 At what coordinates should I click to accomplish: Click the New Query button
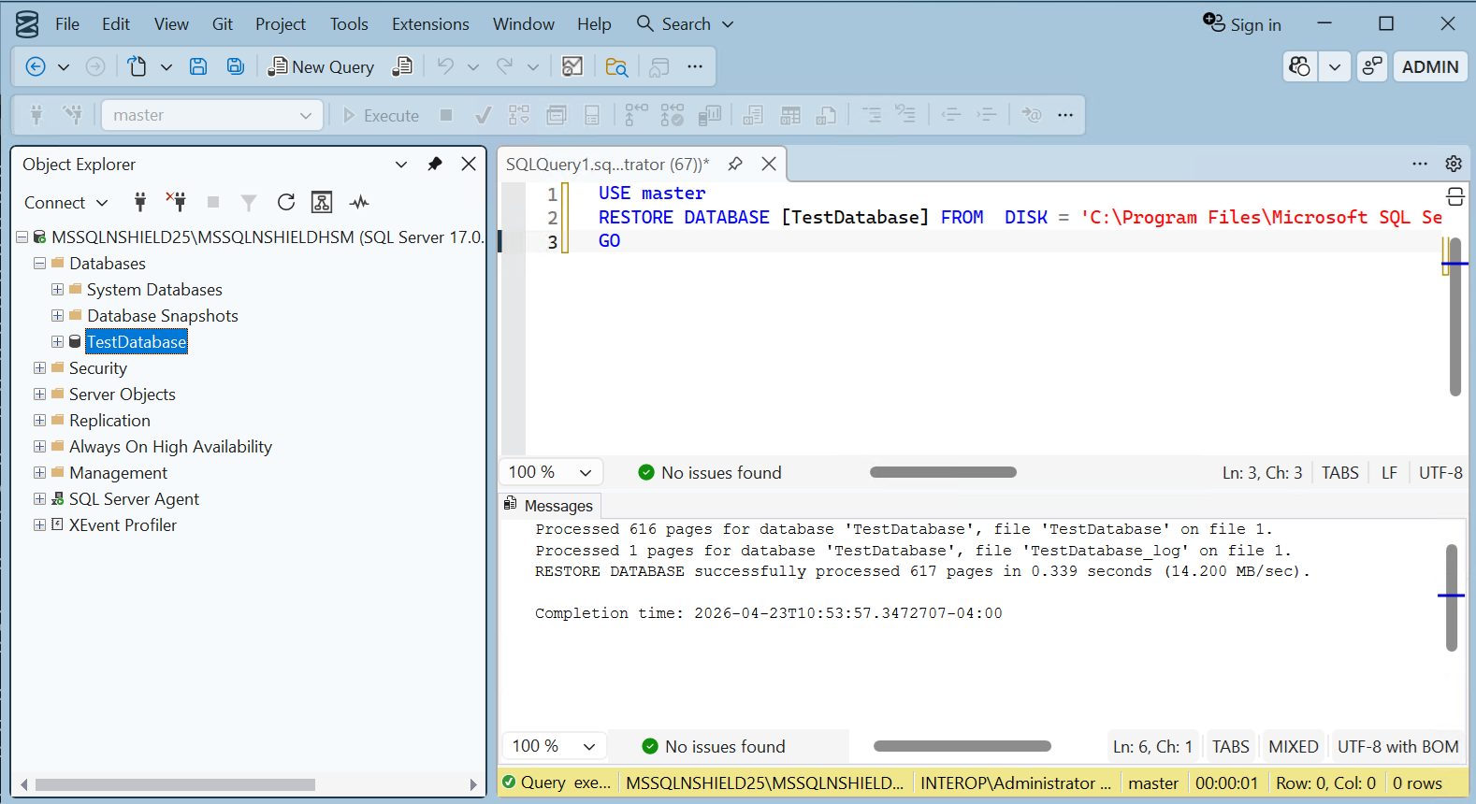coord(321,66)
